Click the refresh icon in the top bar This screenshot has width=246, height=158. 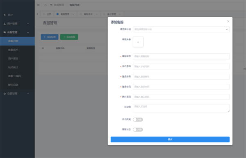(x=46, y=5)
